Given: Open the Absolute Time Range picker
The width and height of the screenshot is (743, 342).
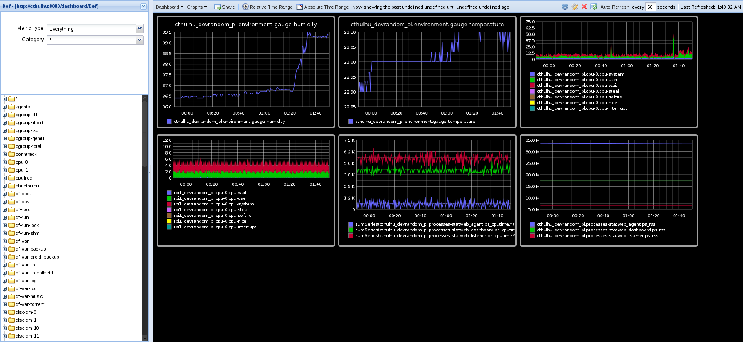Looking at the screenshot, I should (x=323, y=7).
